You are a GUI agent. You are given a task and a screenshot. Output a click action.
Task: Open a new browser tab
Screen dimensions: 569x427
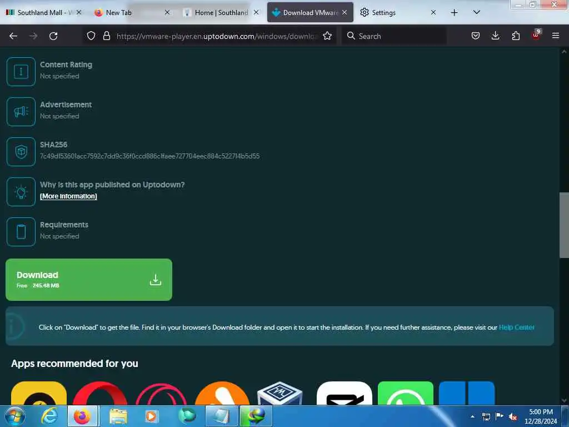pos(454,13)
